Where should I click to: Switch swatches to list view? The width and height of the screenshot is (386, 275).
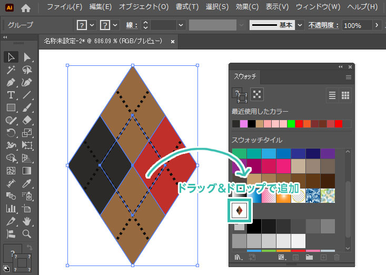[x=332, y=95]
